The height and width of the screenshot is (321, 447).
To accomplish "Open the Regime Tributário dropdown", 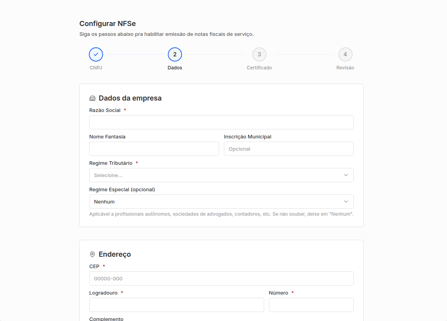I will [222, 175].
